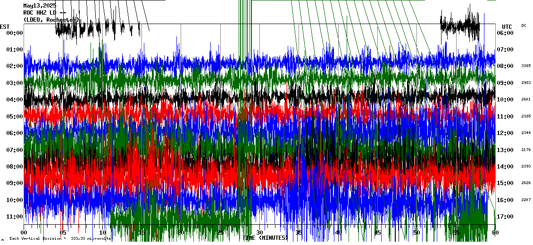Viewport: 533px width, 245px height.
Task: Click the Each Vertical Division scale note
Action: (x=60, y=239)
